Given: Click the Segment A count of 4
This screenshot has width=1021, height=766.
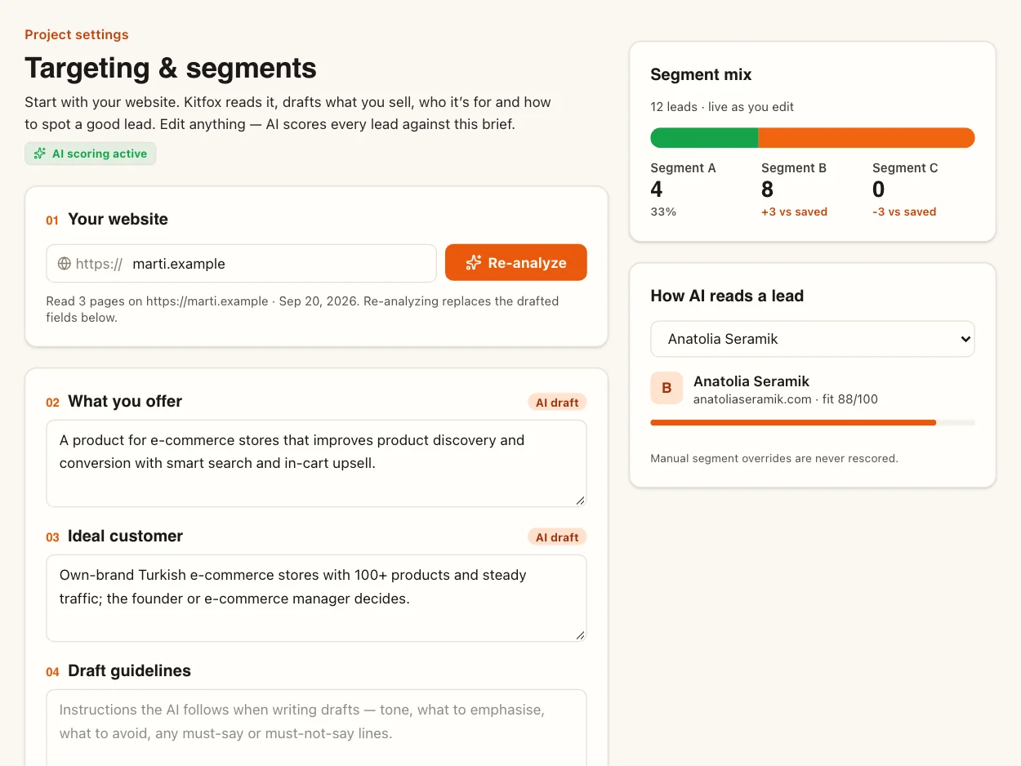Looking at the screenshot, I should click(x=657, y=189).
